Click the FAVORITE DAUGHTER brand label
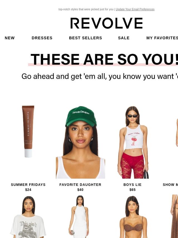The height and width of the screenshot is (238, 178). coord(80,185)
